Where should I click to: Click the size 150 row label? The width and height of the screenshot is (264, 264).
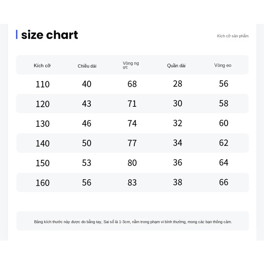point(43,163)
